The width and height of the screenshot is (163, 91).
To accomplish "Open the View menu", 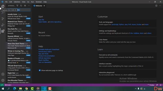I will (x=24, y=2).
